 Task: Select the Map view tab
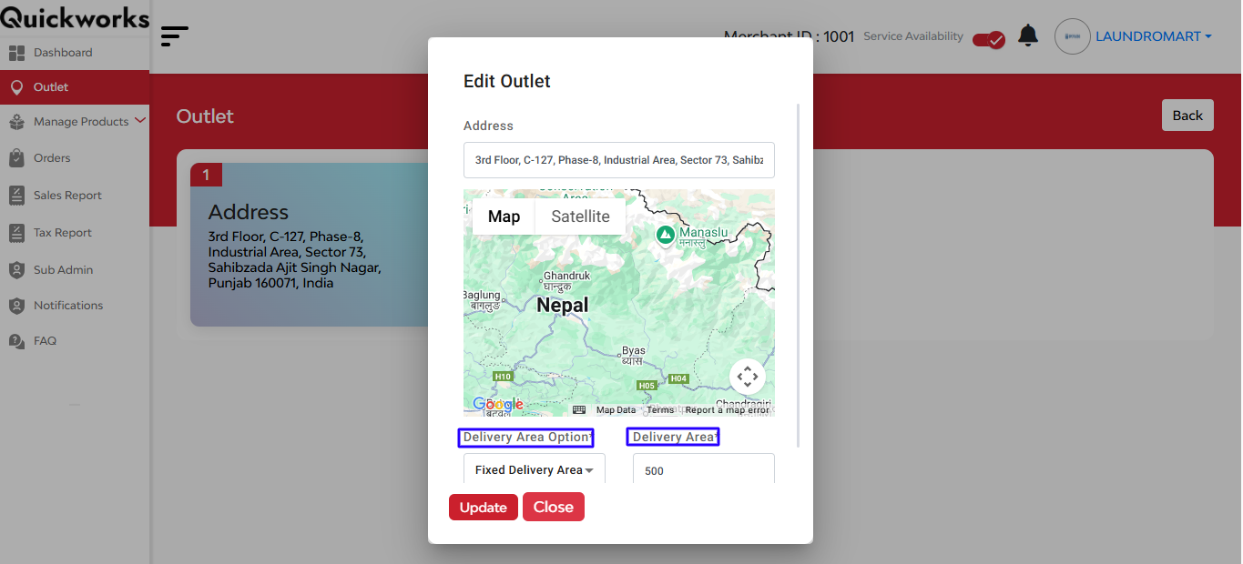(504, 217)
